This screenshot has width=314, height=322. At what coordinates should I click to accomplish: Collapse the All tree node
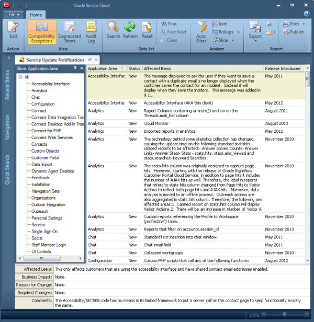(x=20, y=77)
